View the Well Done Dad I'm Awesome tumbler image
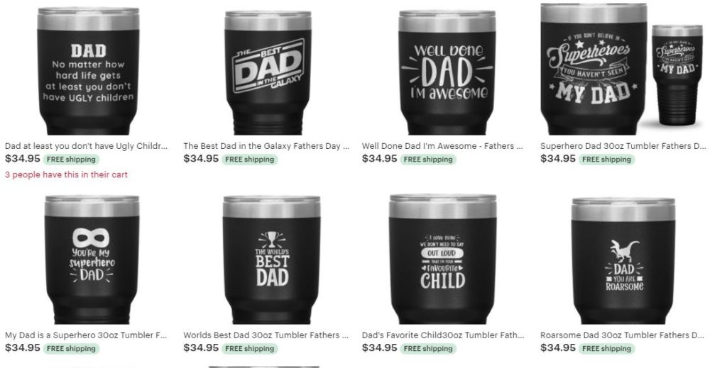The width and height of the screenshot is (727, 368). (447, 72)
